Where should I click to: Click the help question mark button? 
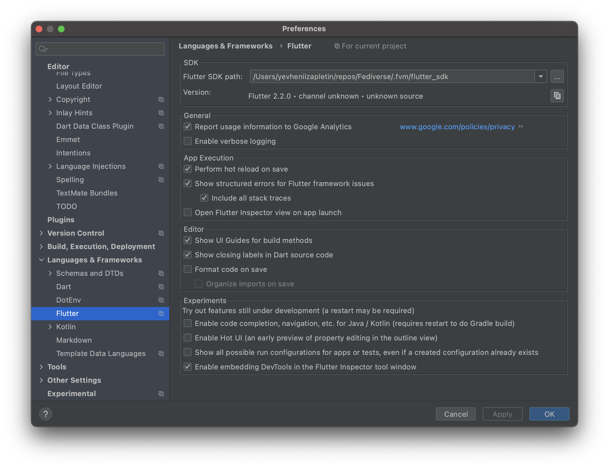tap(46, 414)
